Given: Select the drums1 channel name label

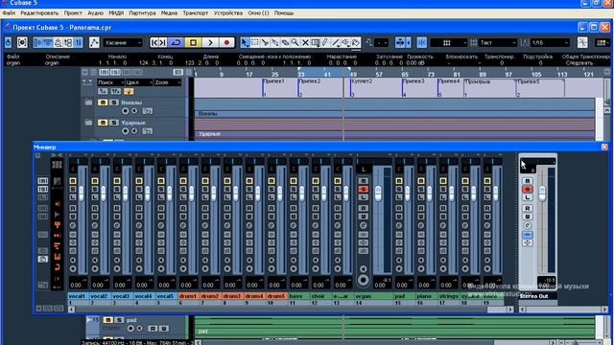Looking at the screenshot, I should click(x=189, y=296).
